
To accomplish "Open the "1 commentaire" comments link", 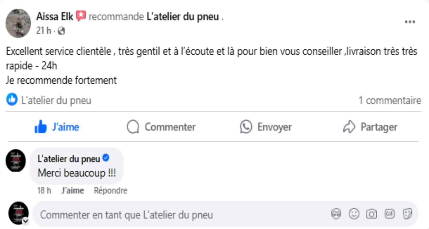I will [x=390, y=100].
